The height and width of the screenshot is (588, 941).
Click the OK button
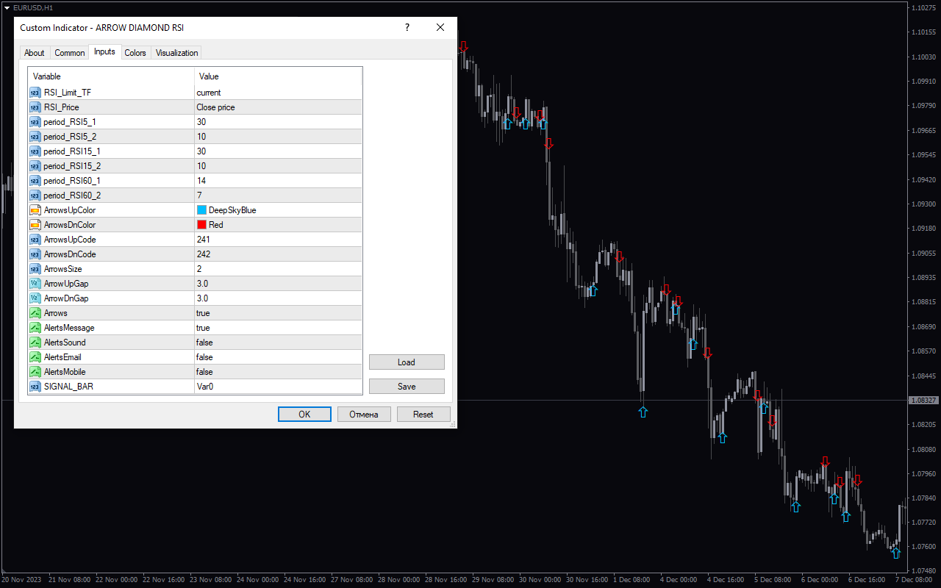click(x=304, y=415)
